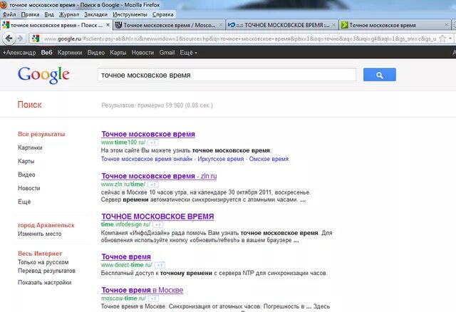Click +1 button next to www.zln.ru/time/

(x=153, y=184)
